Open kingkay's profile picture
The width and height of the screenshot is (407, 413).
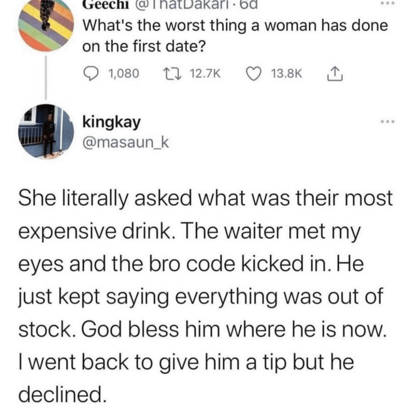pyautogui.click(x=46, y=132)
